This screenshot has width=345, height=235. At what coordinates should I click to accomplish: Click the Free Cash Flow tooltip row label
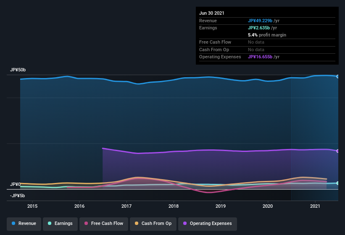pyautogui.click(x=215, y=42)
